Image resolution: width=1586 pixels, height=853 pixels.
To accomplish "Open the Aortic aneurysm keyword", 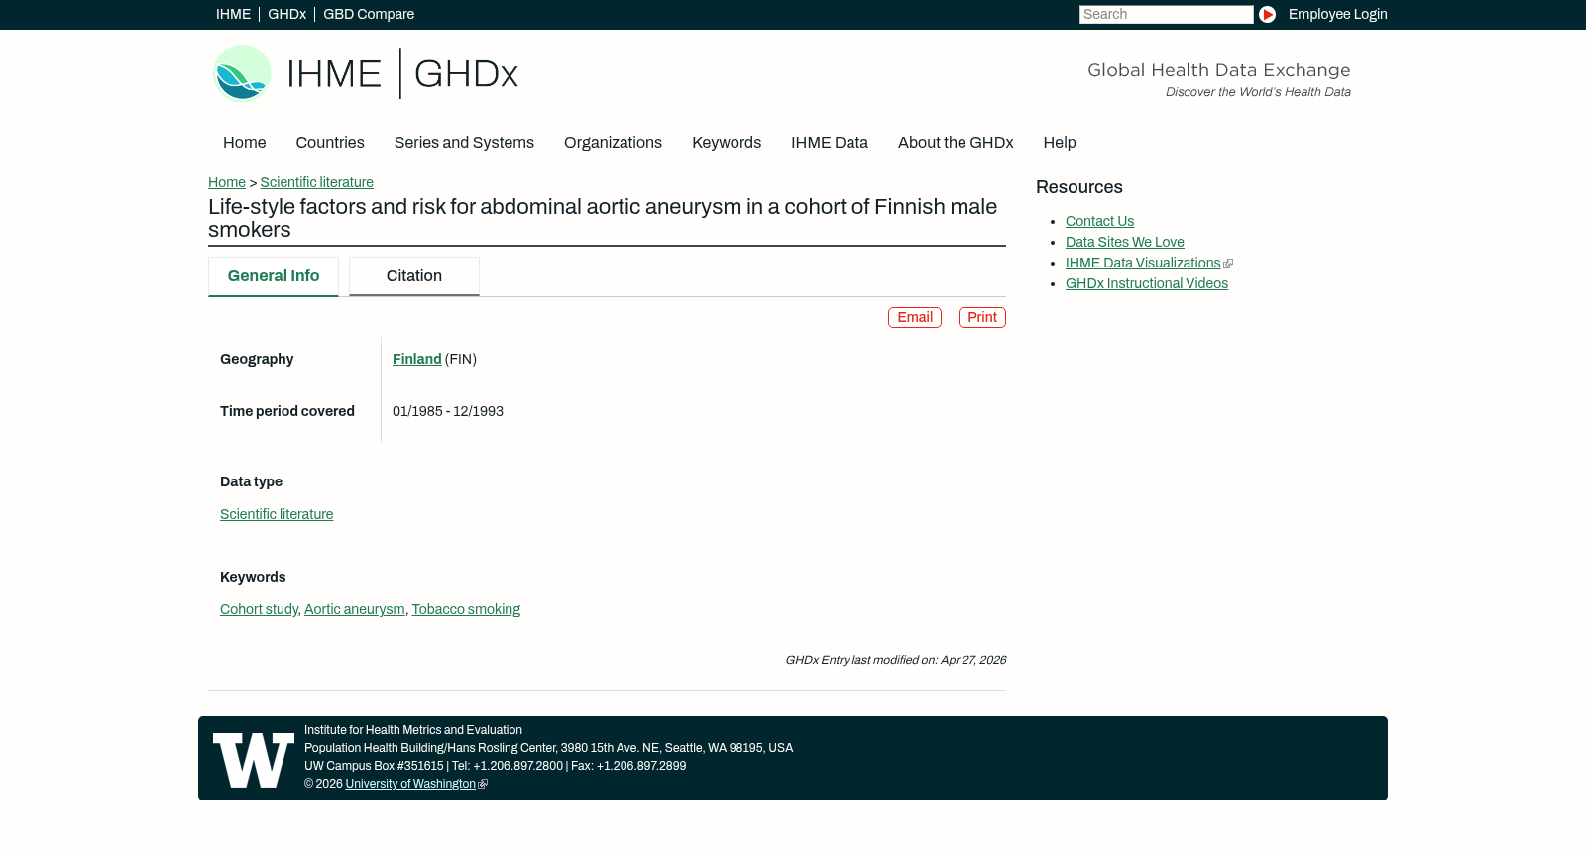I will 355,609.
